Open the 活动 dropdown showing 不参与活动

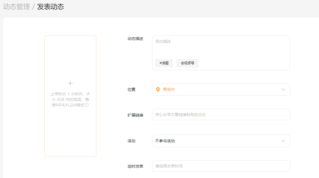click(x=221, y=141)
